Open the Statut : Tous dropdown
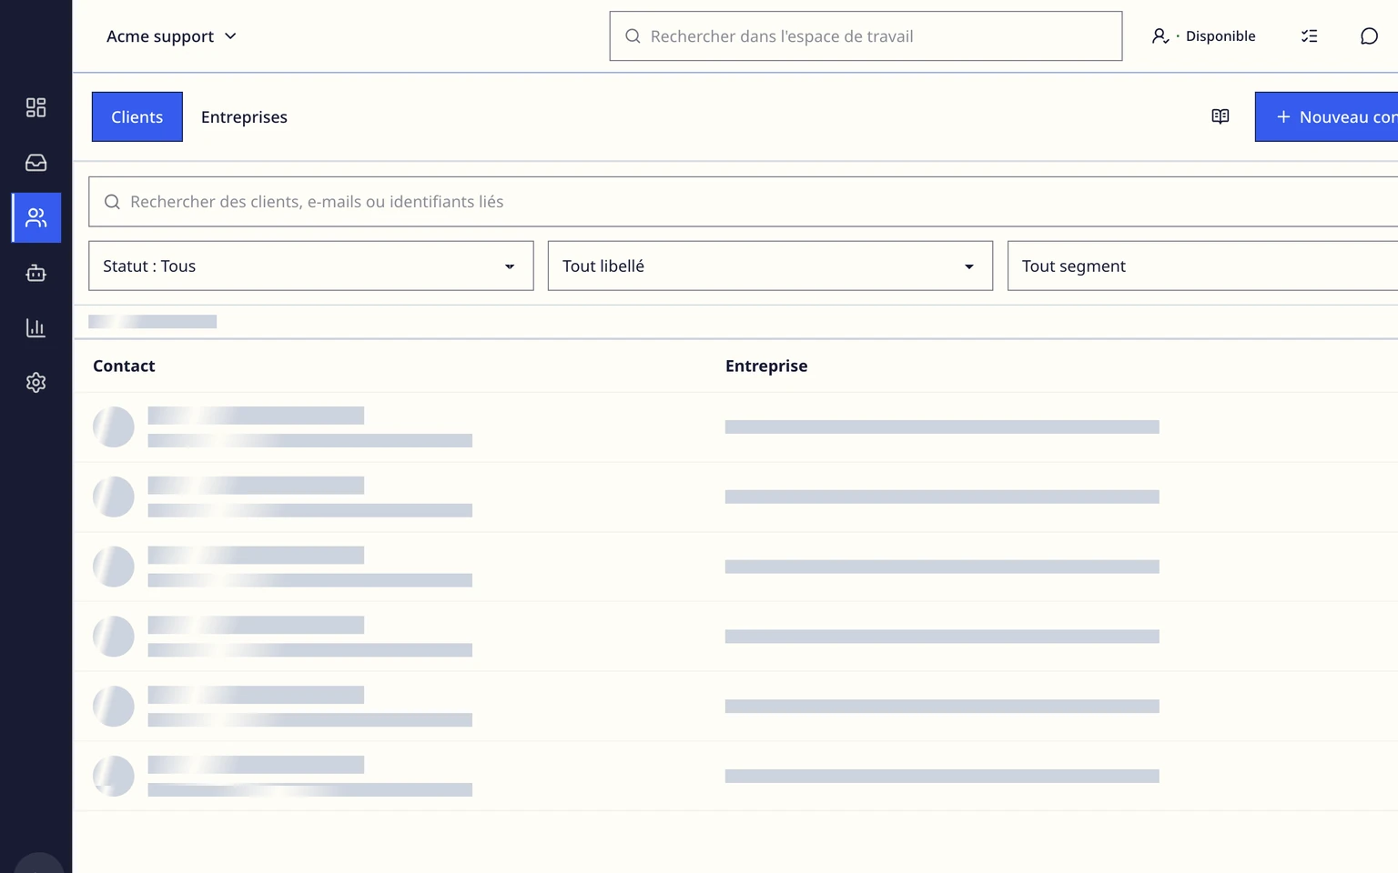The height and width of the screenshot is (873, 1398). [x=311, y=266]
